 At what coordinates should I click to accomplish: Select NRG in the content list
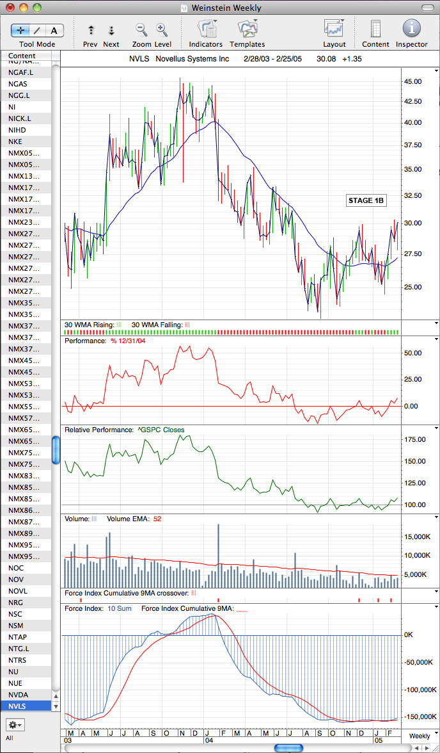[26, 602]
